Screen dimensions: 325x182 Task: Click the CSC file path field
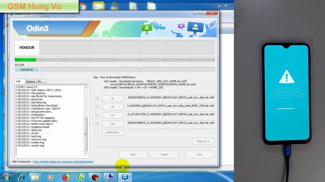click(x=171, y=123)
